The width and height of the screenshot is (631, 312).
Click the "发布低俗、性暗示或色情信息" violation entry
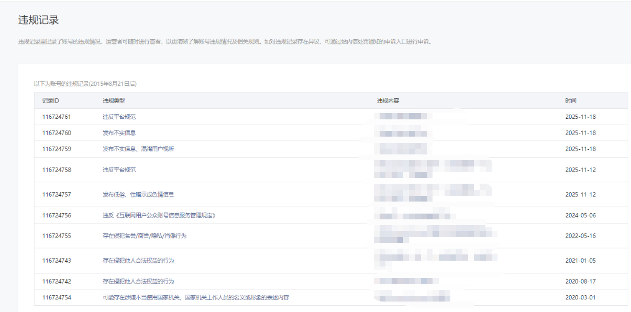coord(138,195)
